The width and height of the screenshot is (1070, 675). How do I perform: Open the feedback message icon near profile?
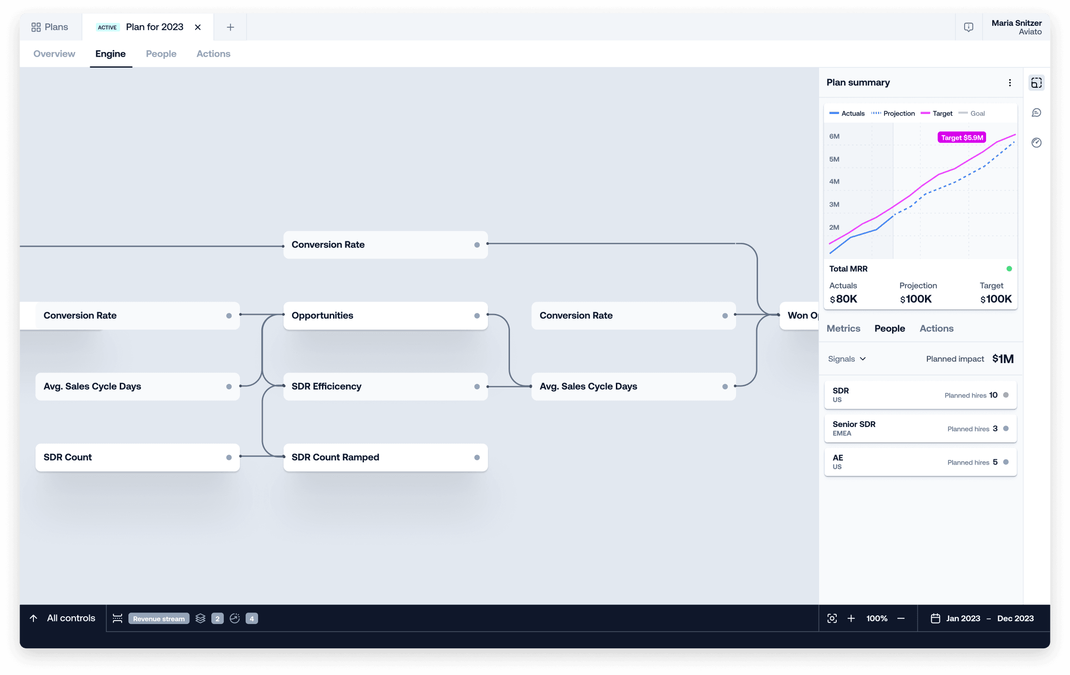(968, 27)
